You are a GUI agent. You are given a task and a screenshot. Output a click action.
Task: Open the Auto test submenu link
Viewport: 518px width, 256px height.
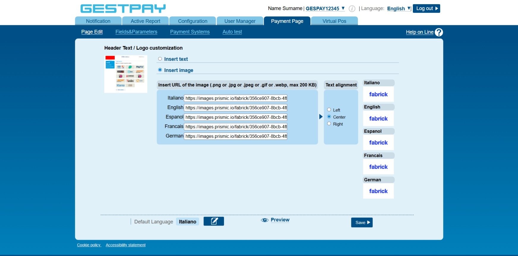[232, 32]
